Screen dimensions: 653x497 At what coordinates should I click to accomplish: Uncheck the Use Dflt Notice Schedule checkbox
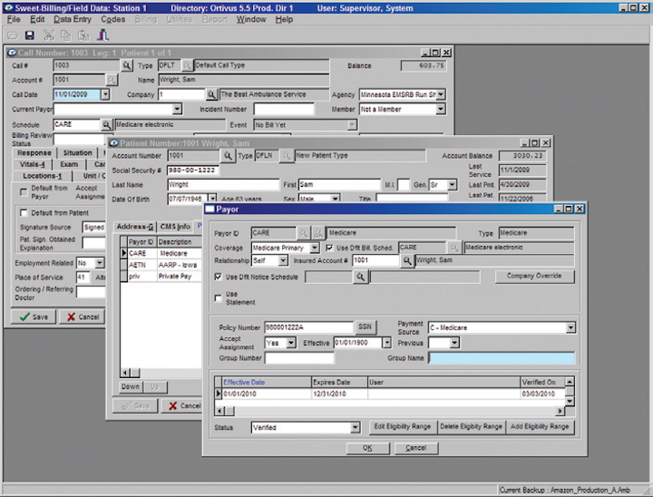point(218,277)
